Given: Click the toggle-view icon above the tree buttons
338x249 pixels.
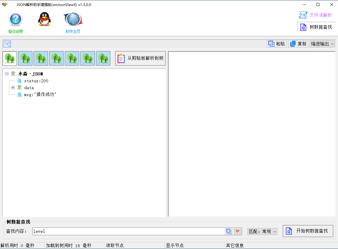Looking at the screenshot, I should coord(7,44).
